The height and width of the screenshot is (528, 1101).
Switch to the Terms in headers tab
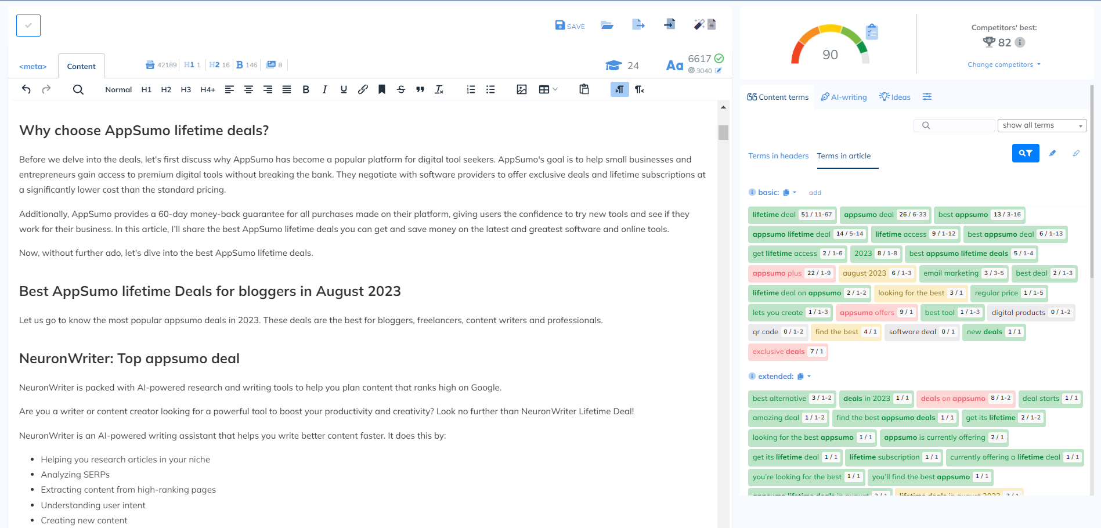778,155
